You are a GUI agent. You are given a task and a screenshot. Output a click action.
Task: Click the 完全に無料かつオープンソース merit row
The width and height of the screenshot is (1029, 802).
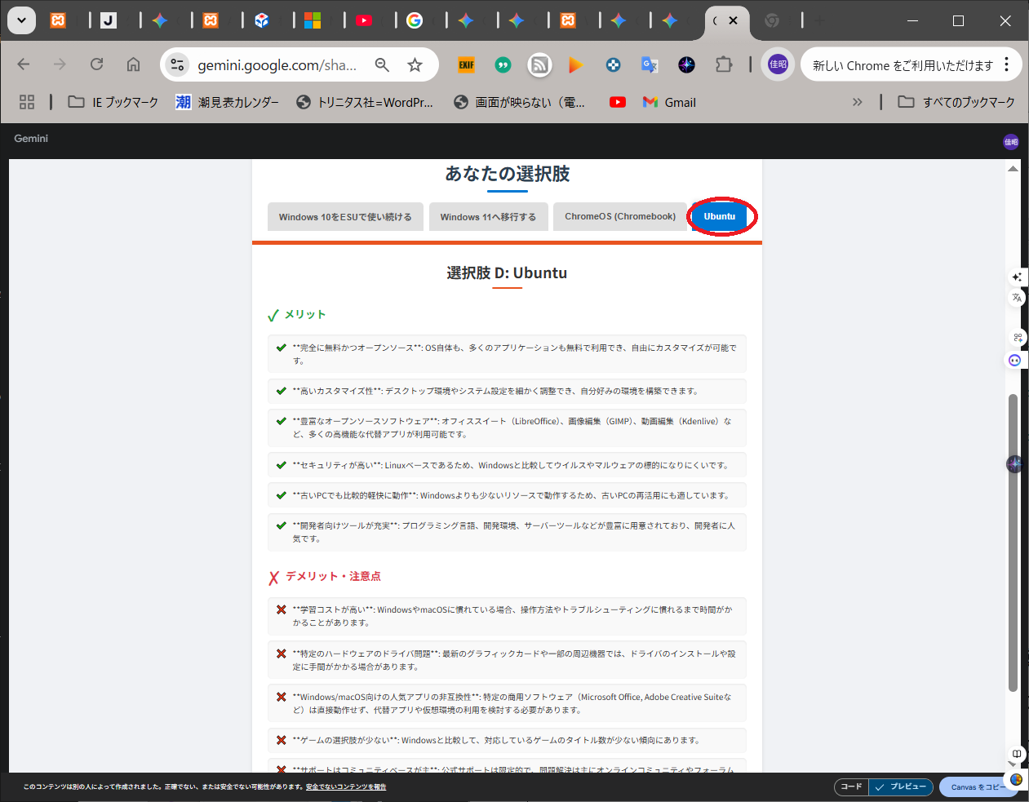(507, 354)
